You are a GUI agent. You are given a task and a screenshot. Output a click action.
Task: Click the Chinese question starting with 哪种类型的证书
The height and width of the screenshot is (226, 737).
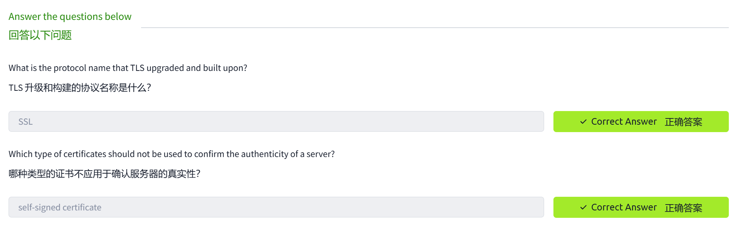tap(104, 174)
